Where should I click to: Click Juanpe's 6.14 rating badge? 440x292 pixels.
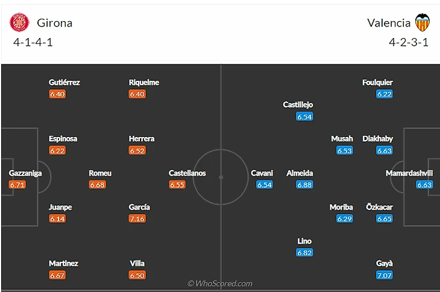pos(57,218)
